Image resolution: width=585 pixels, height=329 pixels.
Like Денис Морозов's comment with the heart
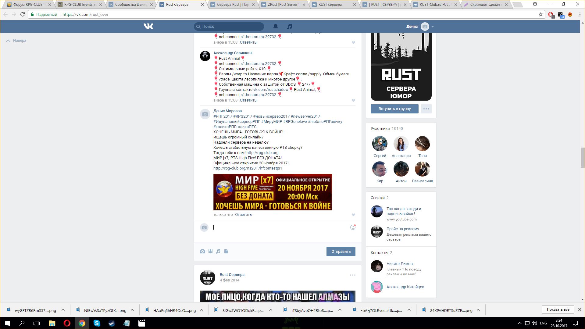[x=353, y=215]
